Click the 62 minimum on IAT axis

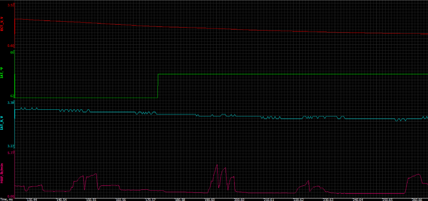12,96
